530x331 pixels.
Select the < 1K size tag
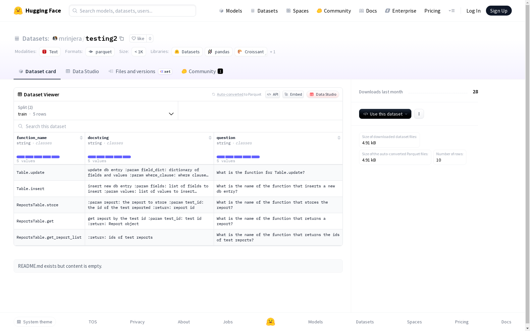(x=139, y=52)
